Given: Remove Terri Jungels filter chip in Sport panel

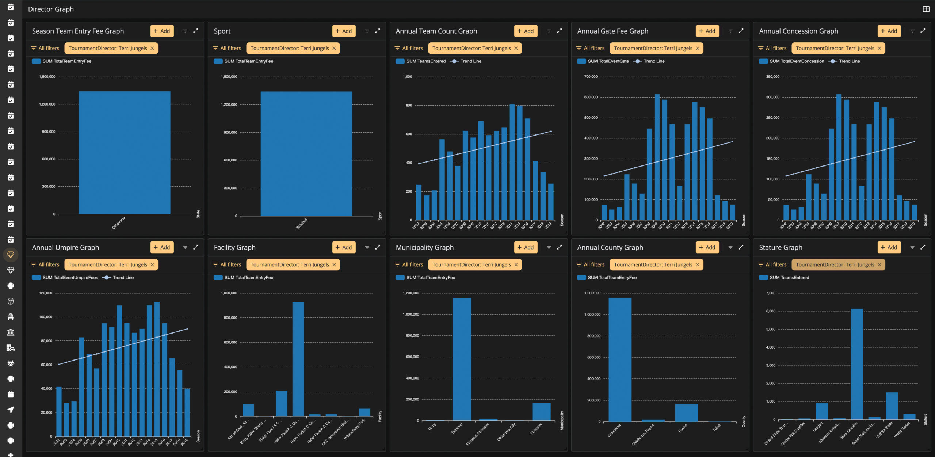Looking at the screenshot, I should 334,48.
